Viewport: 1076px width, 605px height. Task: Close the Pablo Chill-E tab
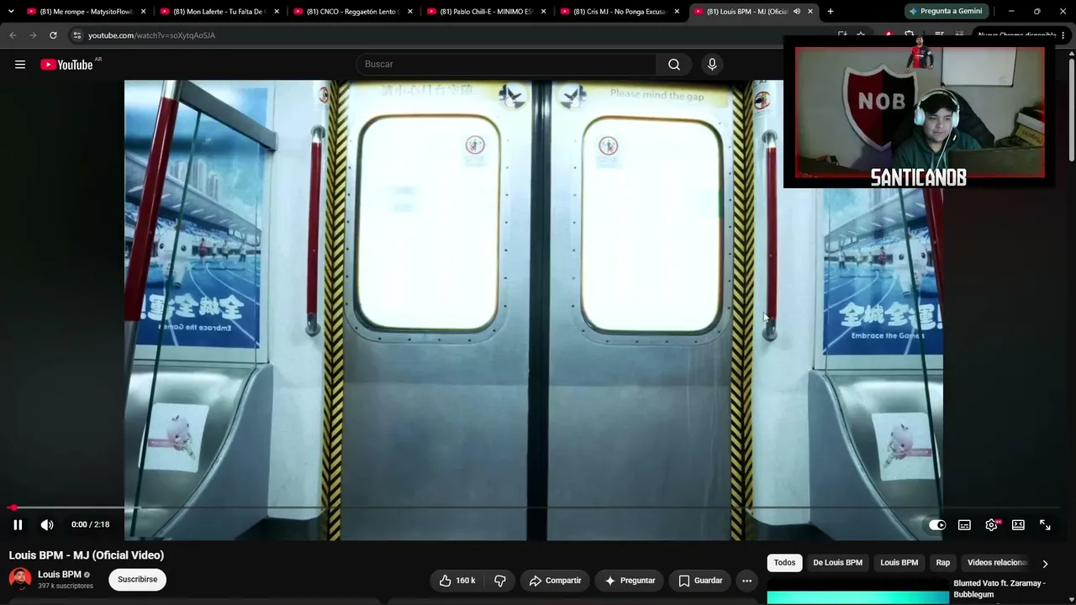pos(544,12)
